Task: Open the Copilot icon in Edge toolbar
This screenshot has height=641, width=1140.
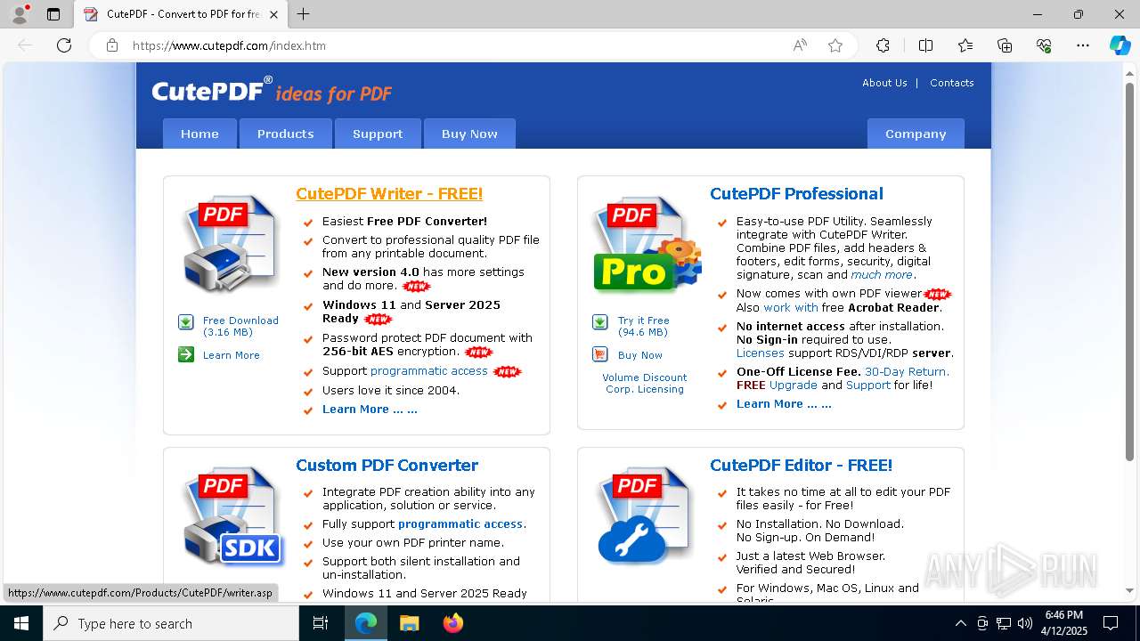Action: tap(1120, 45)
